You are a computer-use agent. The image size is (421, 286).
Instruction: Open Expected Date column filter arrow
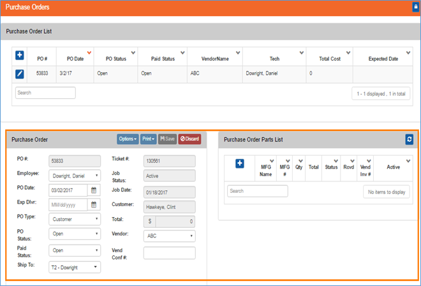pyautogui.click(x=408, y=53)
